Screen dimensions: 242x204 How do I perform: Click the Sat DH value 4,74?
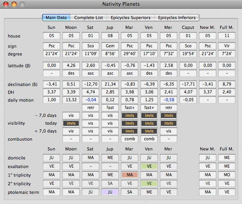coord(91,92)
